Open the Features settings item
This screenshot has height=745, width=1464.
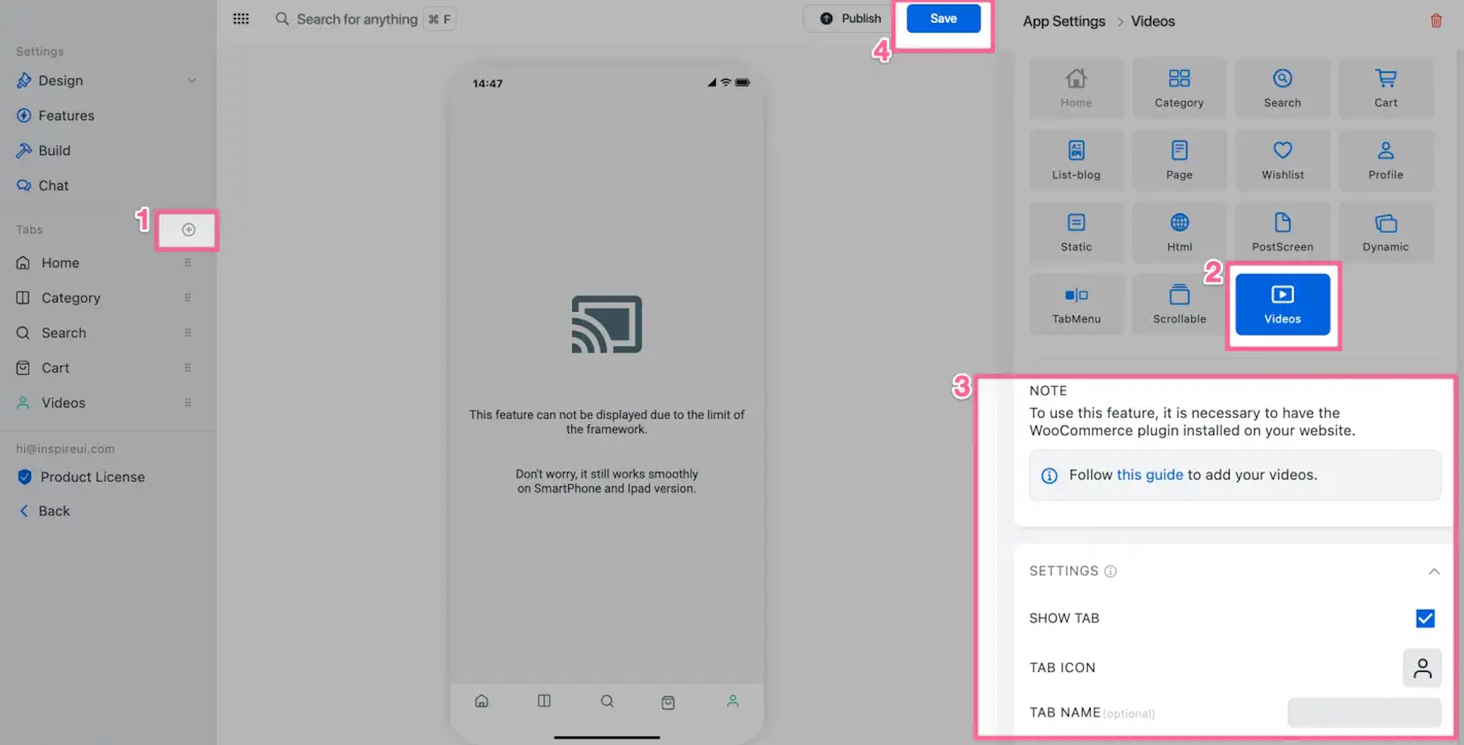(x=66, y=115)
